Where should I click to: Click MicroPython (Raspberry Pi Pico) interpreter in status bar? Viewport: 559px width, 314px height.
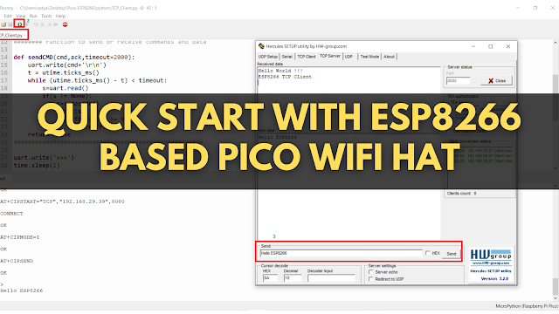tap(527, 306)
